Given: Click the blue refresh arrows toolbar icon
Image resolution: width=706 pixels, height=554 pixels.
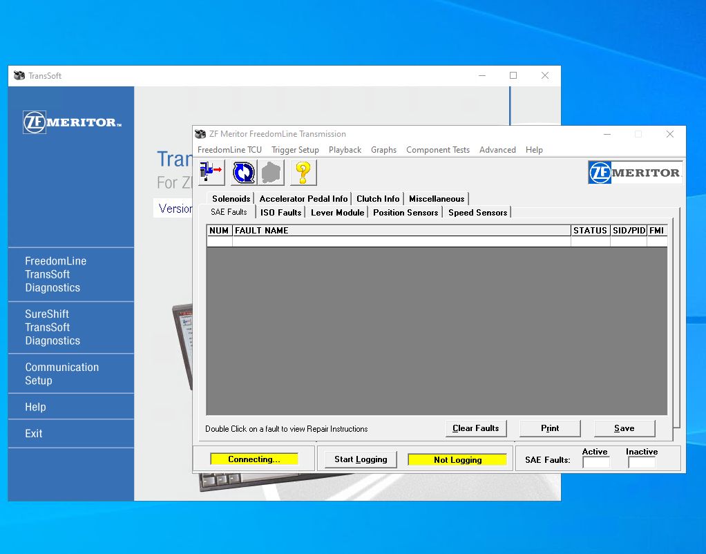Looking at the screenshot, I should pos(243,173).
